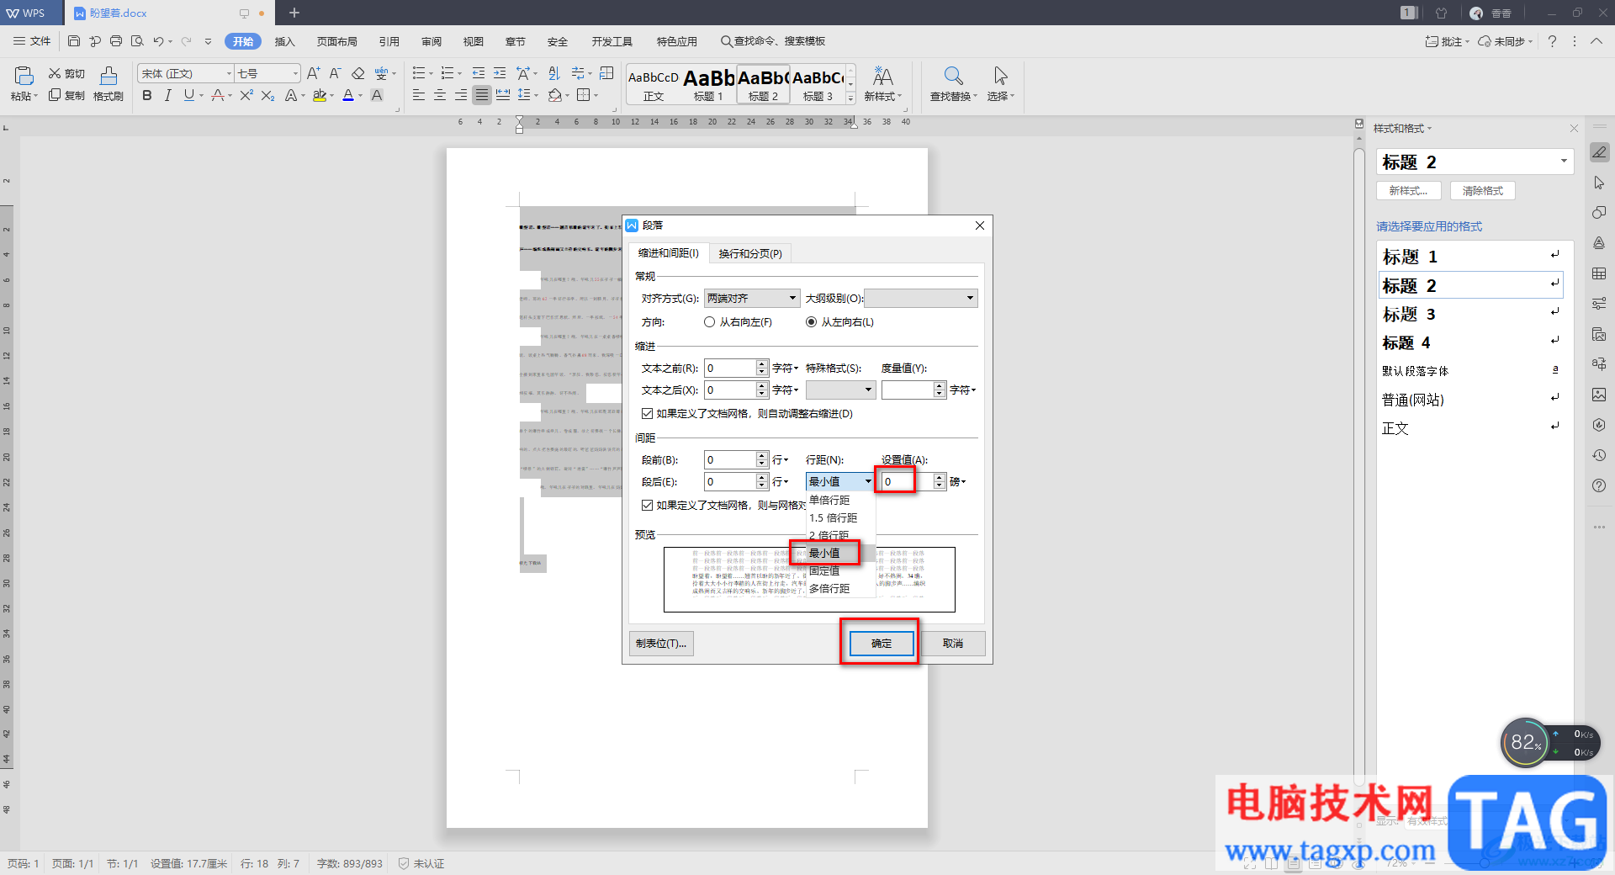The width and height of the screenshot is (1615, 875).
Task: Click the Format Painter icon
Action: 108,77
